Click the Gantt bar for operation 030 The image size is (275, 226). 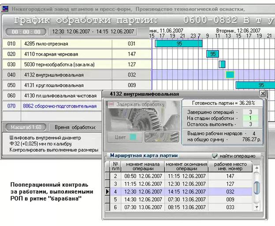222,64
